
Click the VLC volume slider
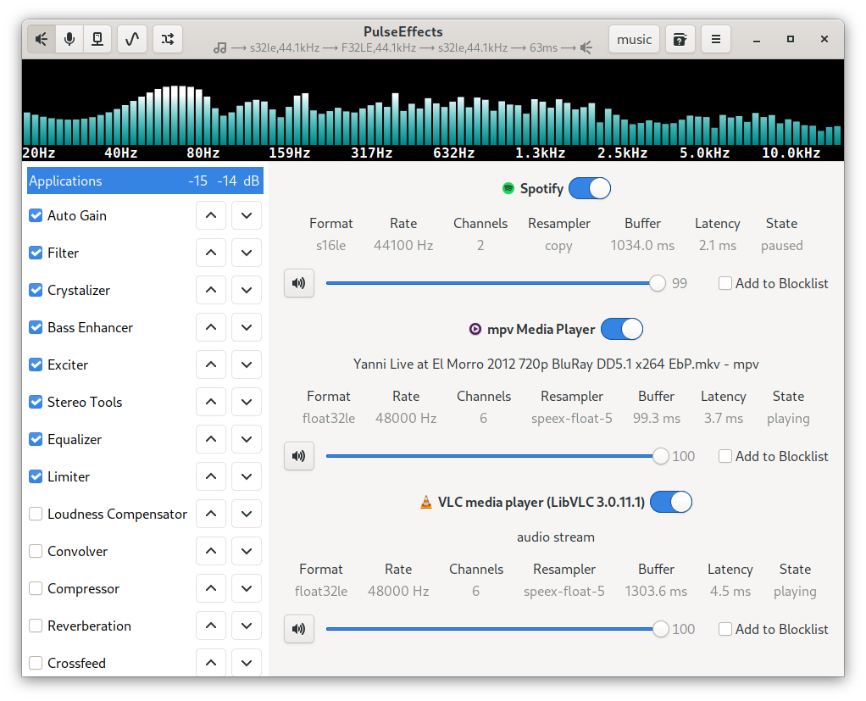(497, 629)
